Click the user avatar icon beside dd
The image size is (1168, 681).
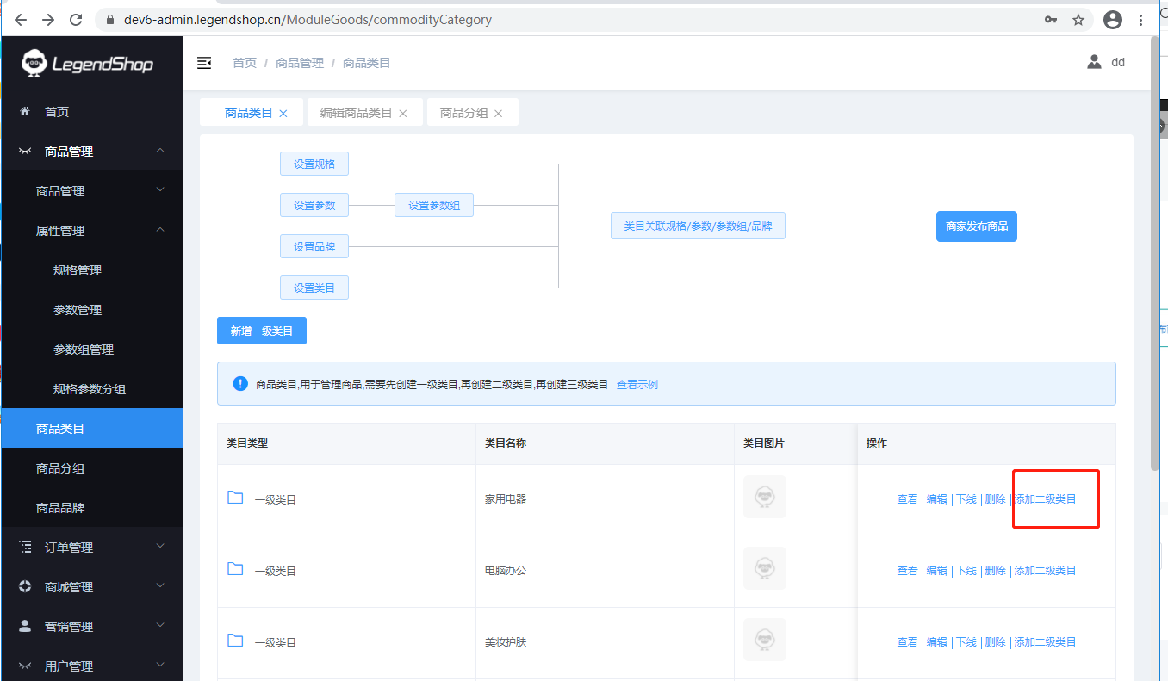pyautogui.click(x=1094, y=62)
